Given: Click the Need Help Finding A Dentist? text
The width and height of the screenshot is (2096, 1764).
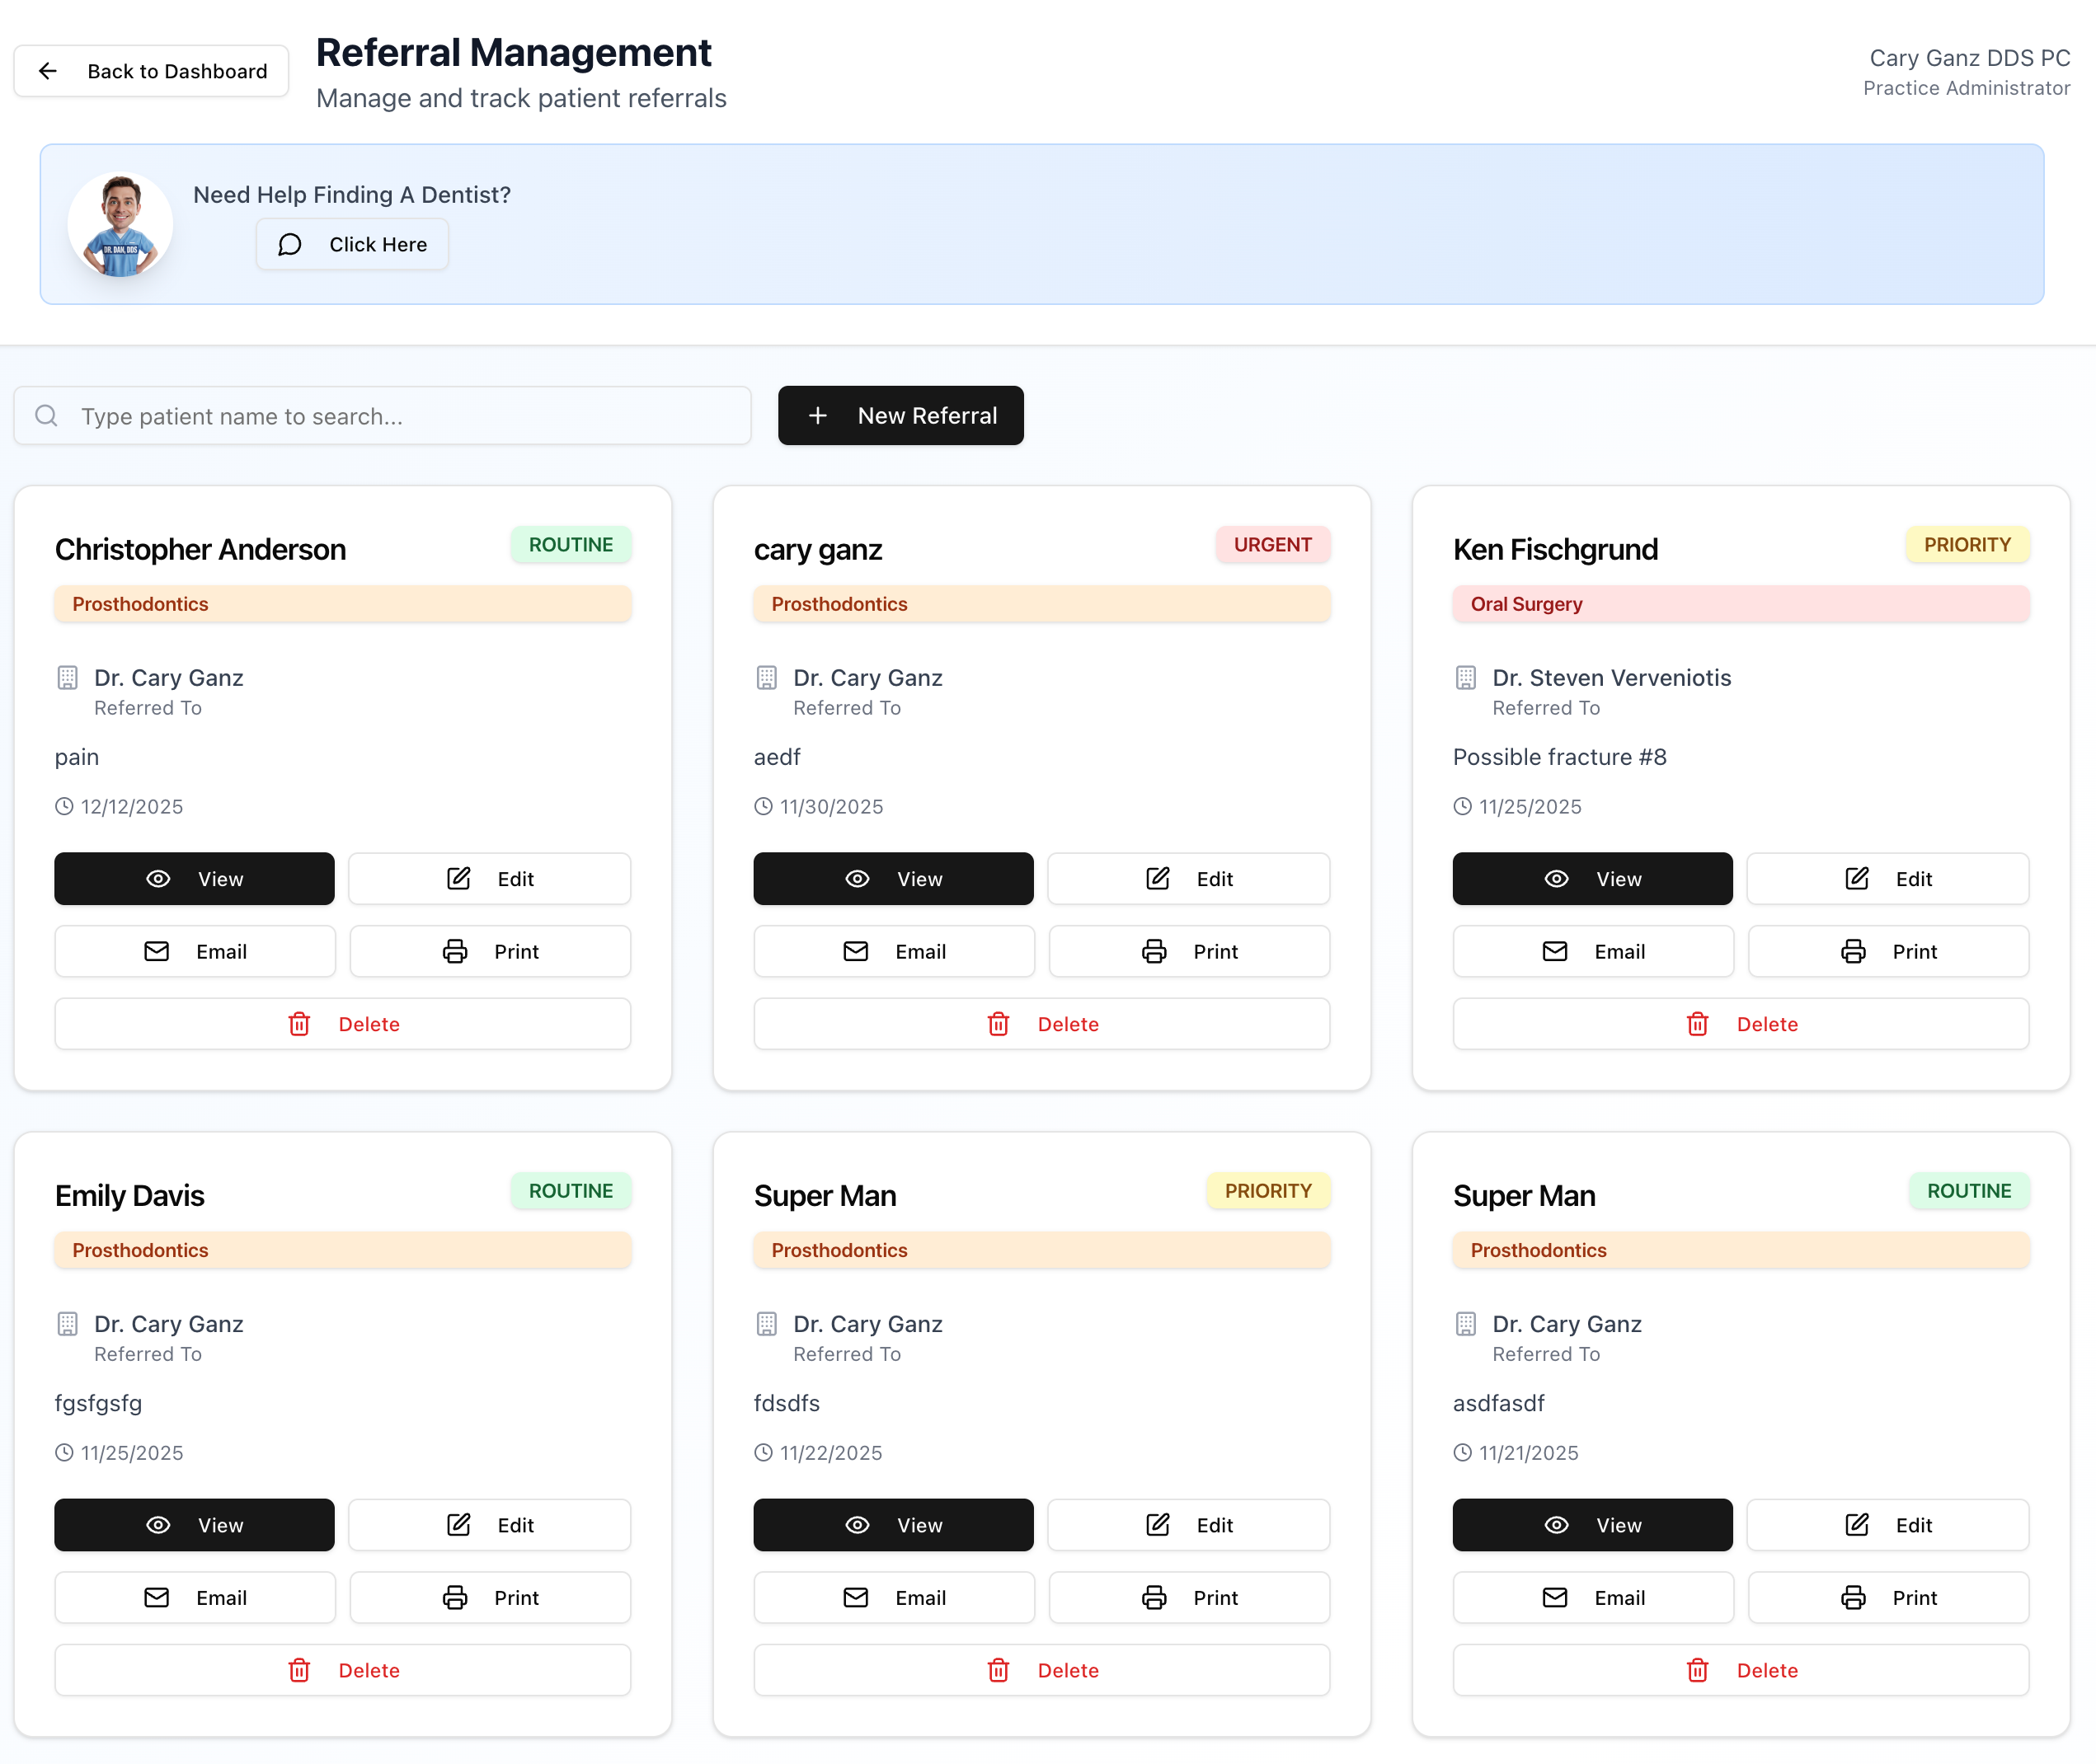Looking at the screenshot, I should click(x=352, y=195).
